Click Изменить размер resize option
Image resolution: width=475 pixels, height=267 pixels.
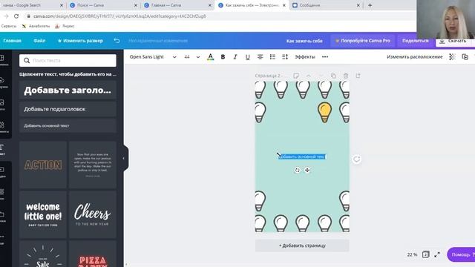pyautogui.click(x=80, y=41)
